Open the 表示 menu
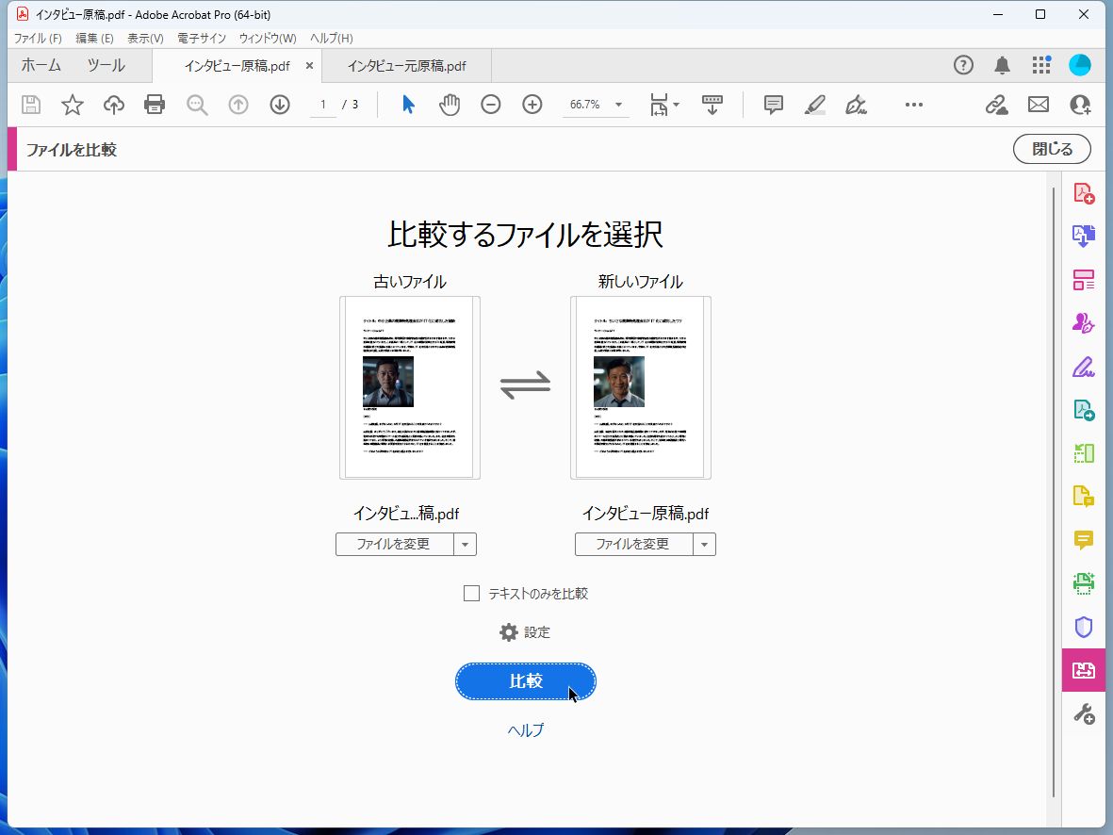The image size is (1113, 835). pyautogui.click(x=143, y=38)
